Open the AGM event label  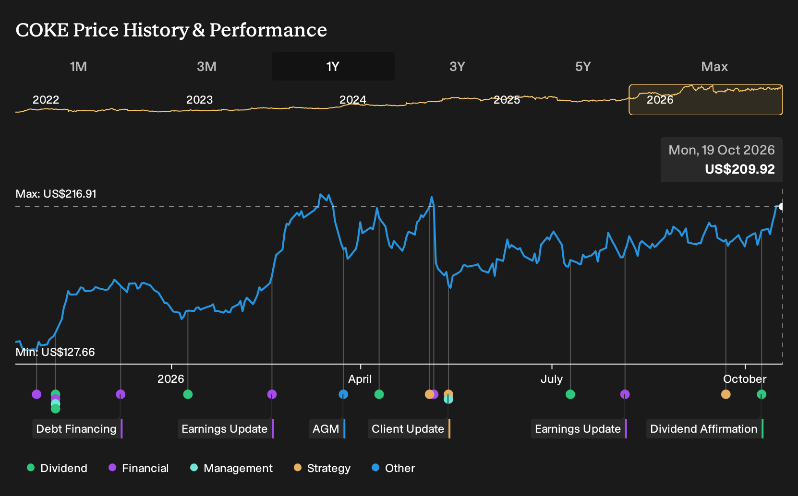[327, 429]
